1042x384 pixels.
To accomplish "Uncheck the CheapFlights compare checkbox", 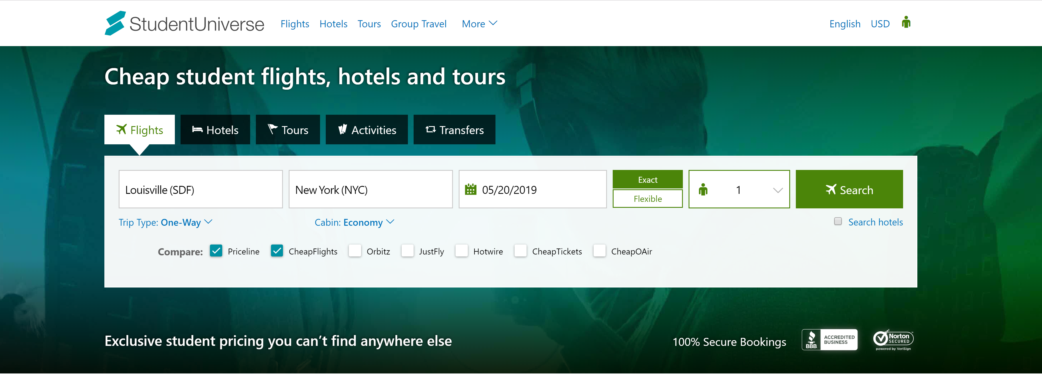I will click(277, 251).
